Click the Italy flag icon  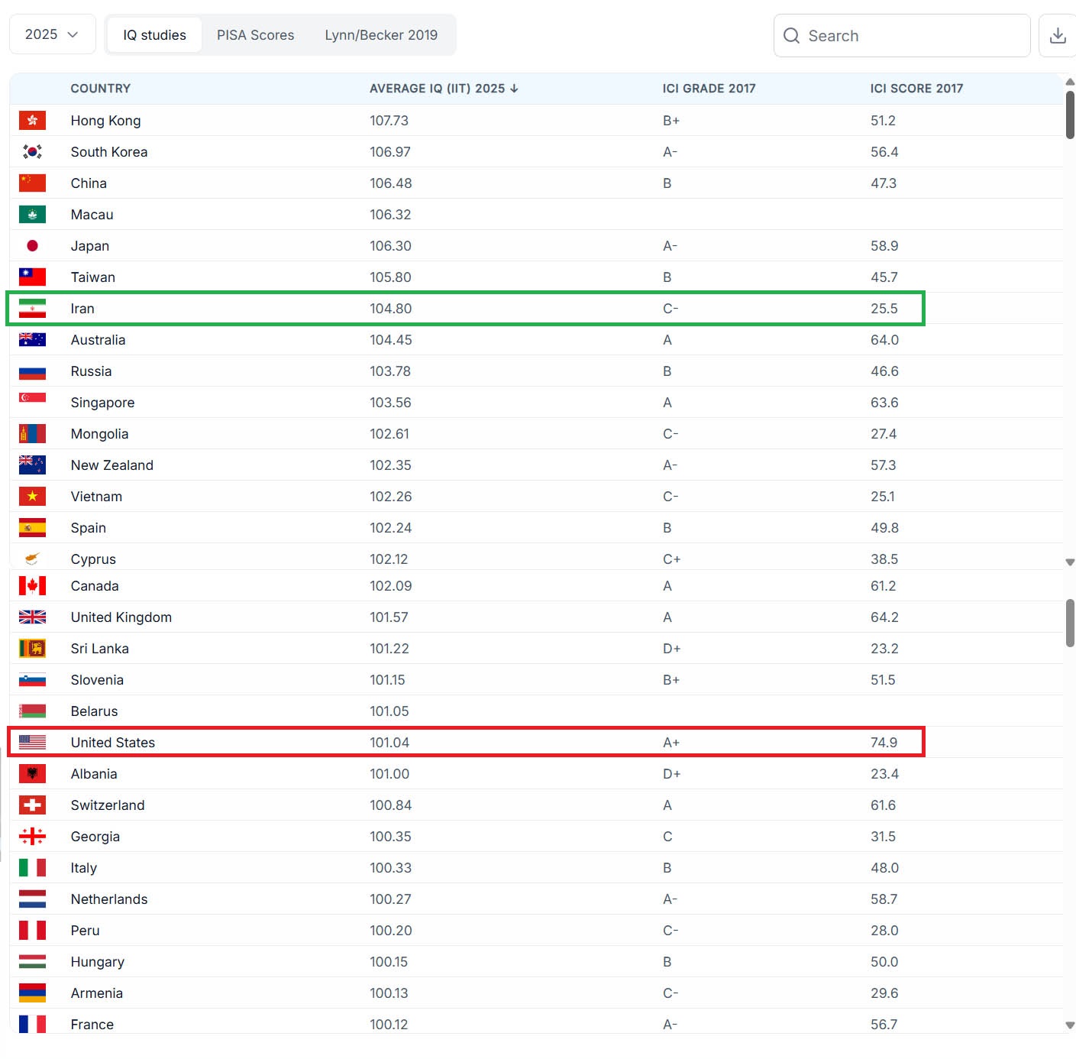coord(32,868)
